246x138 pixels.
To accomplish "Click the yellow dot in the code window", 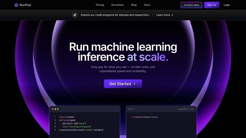I will pos(55,109).
